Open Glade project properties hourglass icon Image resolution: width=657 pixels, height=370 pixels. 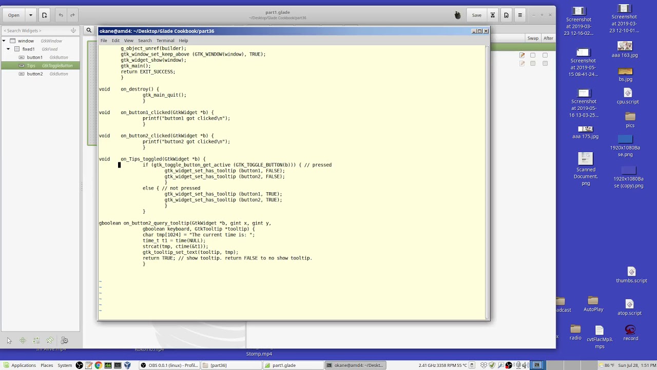(x=493, y=15)
